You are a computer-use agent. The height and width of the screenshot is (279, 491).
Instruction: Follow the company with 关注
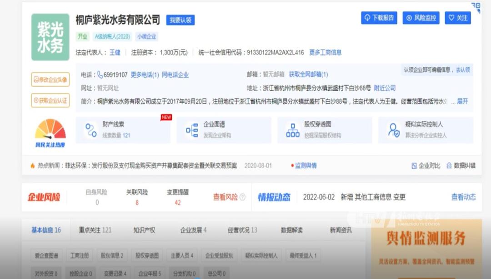pos(458,18)
